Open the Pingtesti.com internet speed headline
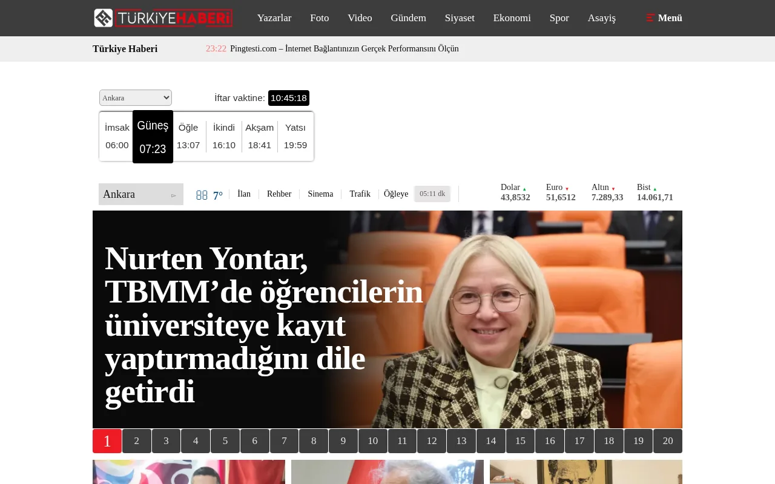The image size is (775, 484). point(344,48)
